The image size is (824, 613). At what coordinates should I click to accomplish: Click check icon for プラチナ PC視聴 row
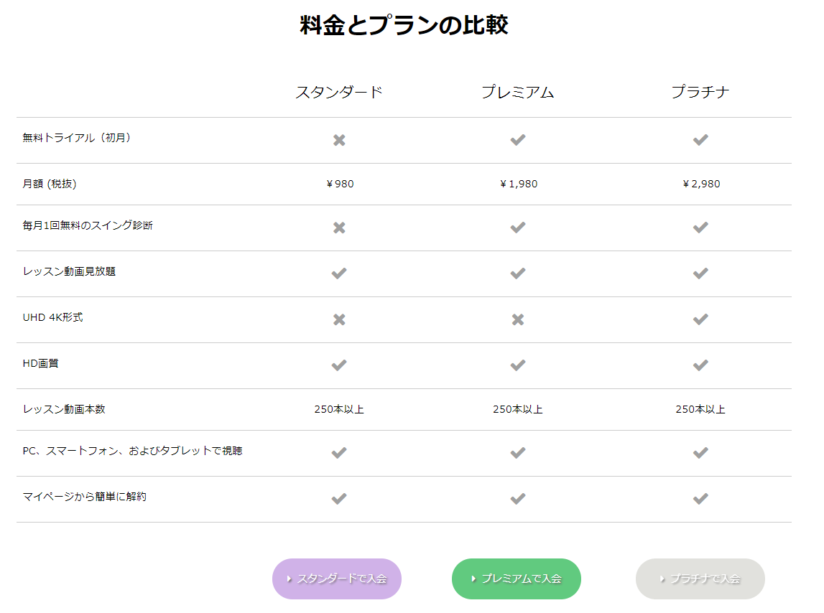tap(700, 452)
